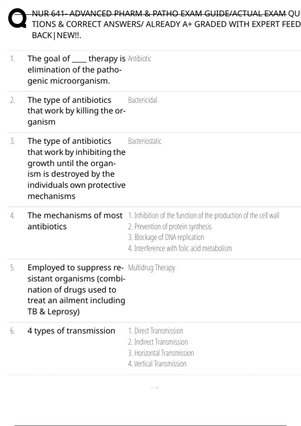
Task: Click the '4 types of transmission' question
Action: pos(71,331)
